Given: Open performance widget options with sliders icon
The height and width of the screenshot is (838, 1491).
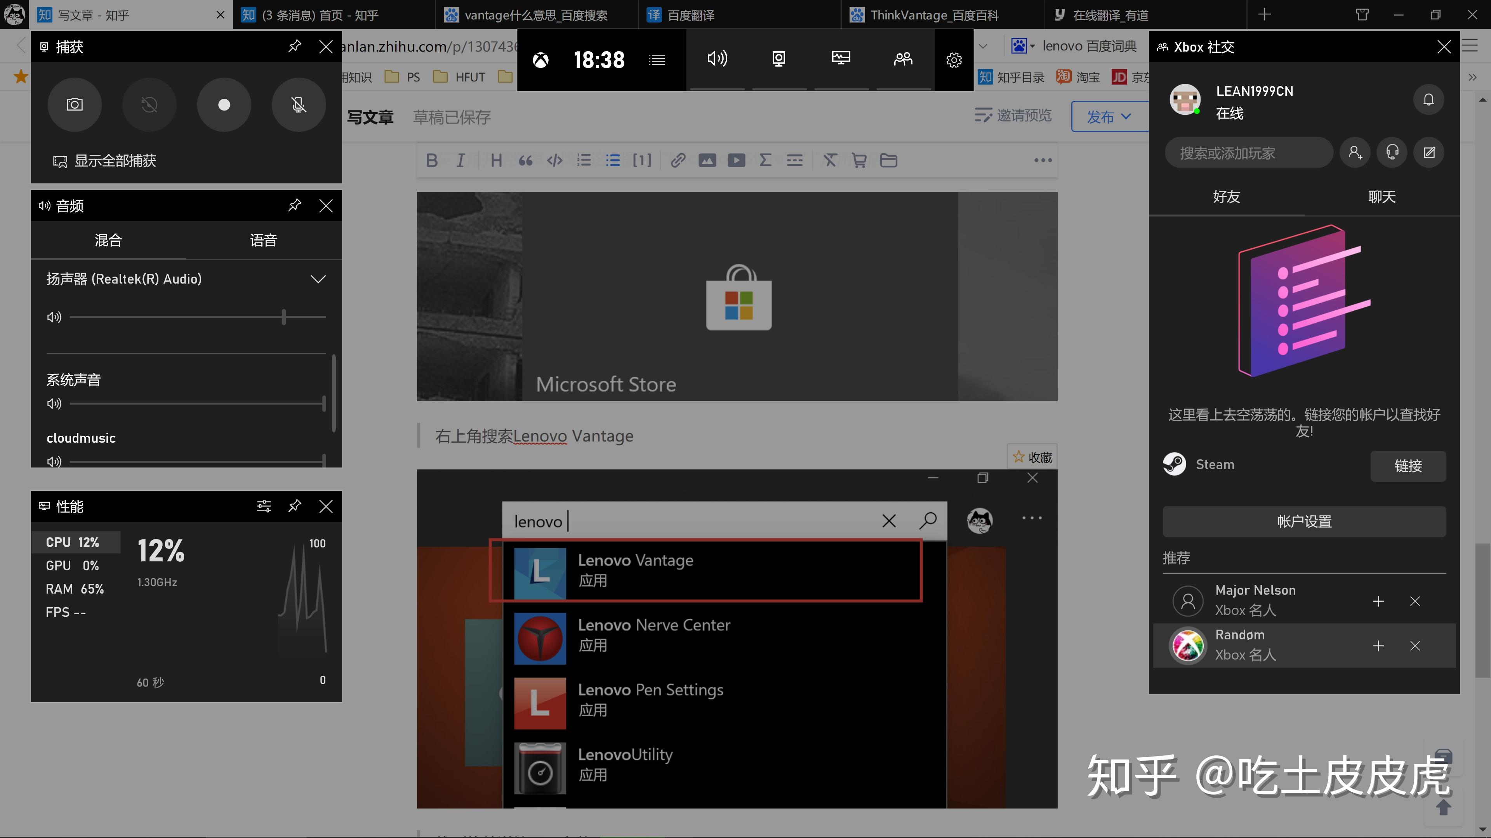Looking at the screenshot, I should tap(264, 506).
